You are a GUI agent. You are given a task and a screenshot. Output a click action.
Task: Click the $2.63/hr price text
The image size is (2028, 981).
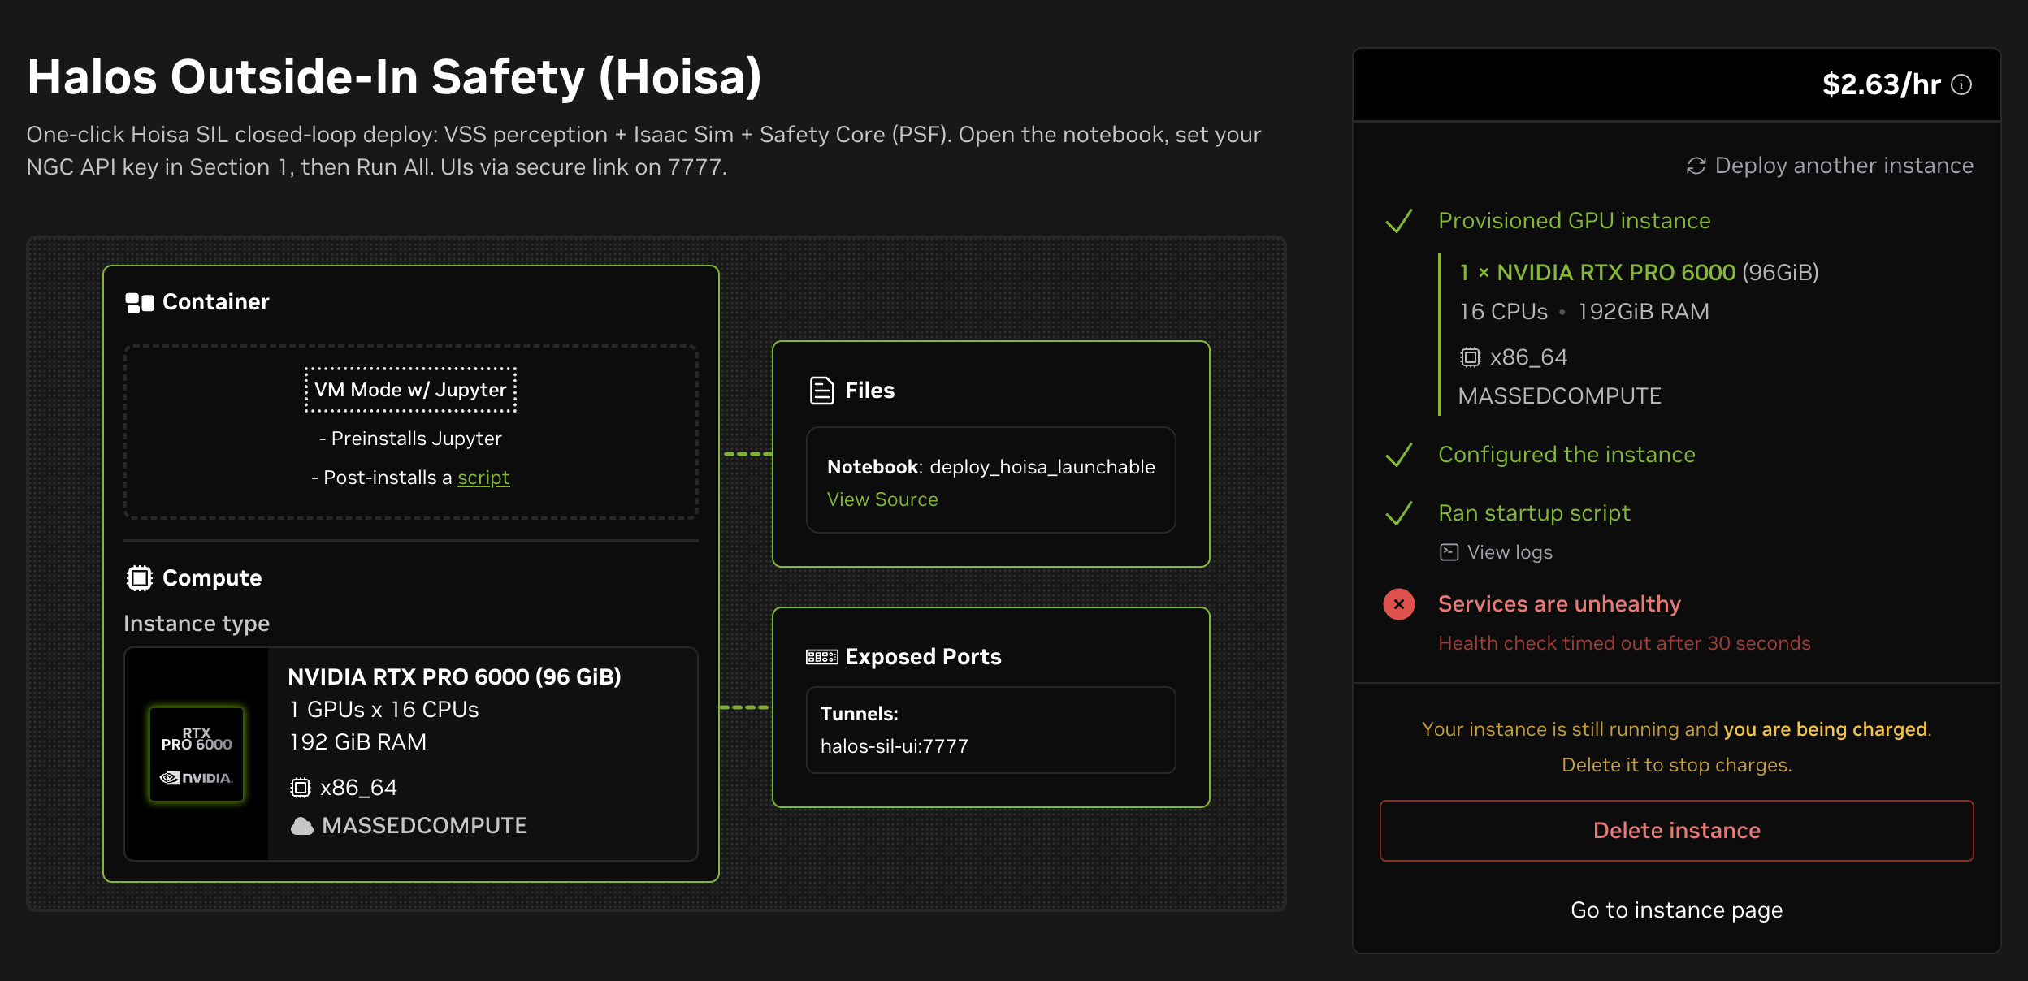pyautogui.click(x=1882, y=84)
